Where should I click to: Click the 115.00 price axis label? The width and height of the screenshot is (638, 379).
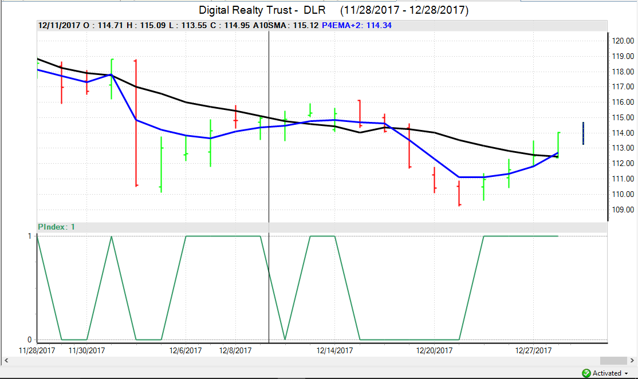pyautogui.click(x=623, y=117)
